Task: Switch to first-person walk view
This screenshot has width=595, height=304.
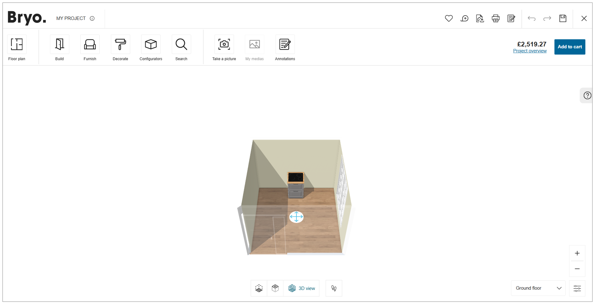Action: tap(334, 288)
